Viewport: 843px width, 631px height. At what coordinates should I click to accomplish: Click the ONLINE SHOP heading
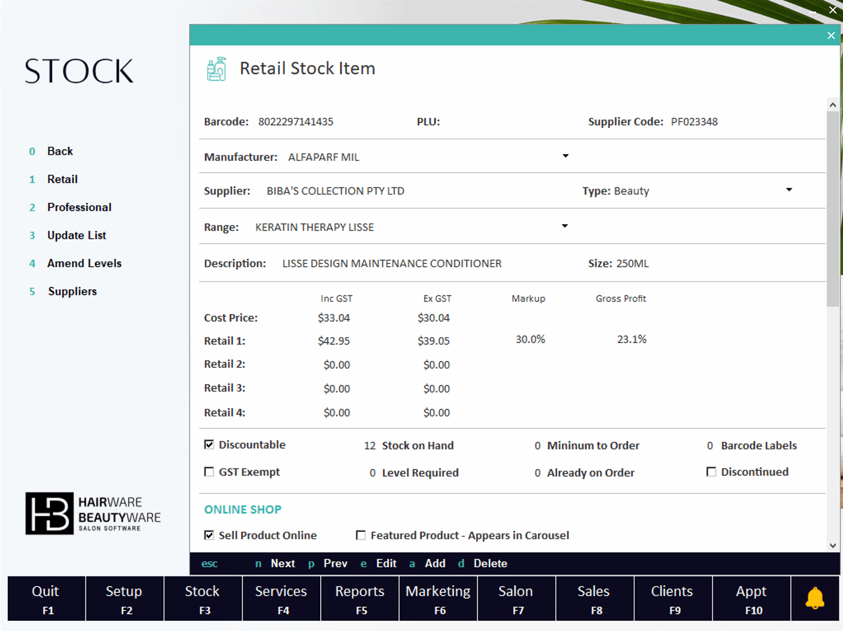coord(243,509)
